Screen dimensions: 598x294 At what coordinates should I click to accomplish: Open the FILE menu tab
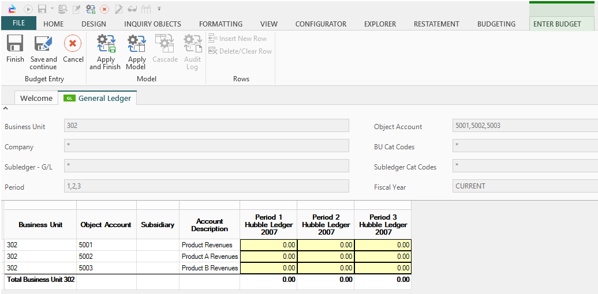(18, 24)
